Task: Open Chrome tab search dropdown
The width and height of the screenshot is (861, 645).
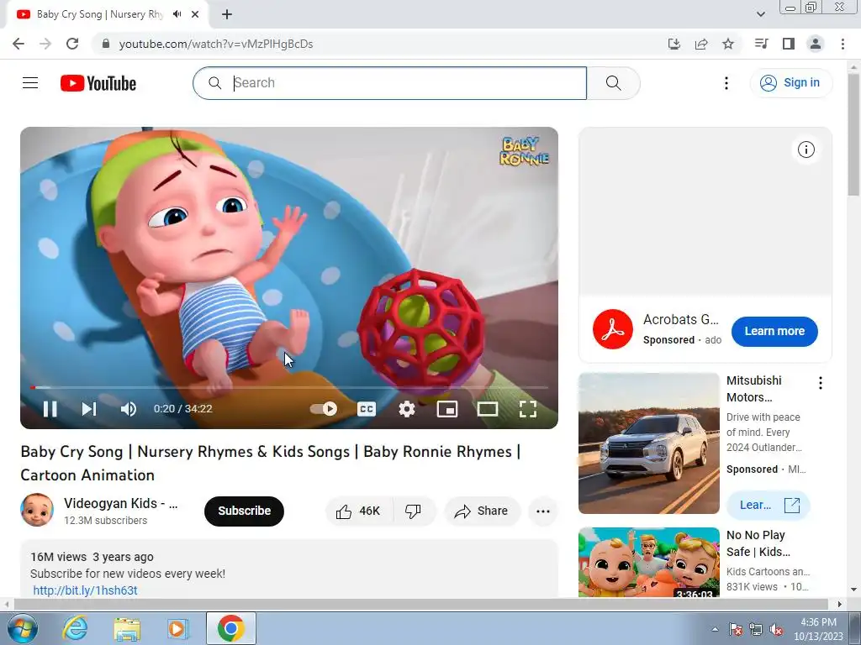Action: (x=760, y=14)
